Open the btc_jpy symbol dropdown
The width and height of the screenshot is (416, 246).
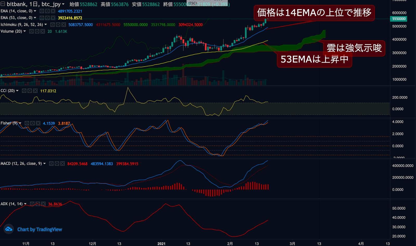(x=63, y=4)
